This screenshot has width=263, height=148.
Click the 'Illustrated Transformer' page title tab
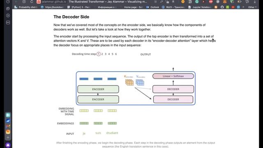pyautogui.click(x=108, y=2)
